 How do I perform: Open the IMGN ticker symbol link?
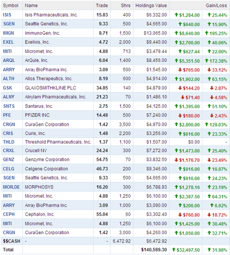click(8, 33)
